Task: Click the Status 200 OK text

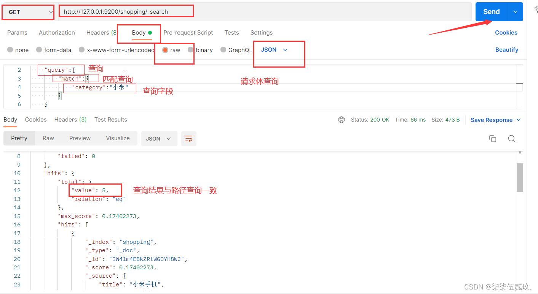Action: (x=370, y=120)
